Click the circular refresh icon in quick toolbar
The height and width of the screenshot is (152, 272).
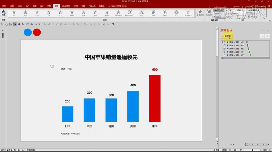pos(113,24)
